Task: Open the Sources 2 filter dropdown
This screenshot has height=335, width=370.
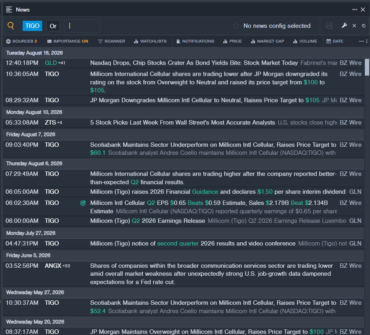Action: pyautogui.click(x=21, y=41)
